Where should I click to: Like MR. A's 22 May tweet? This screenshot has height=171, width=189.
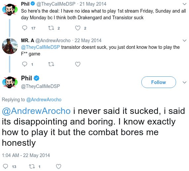pos(78,64)
